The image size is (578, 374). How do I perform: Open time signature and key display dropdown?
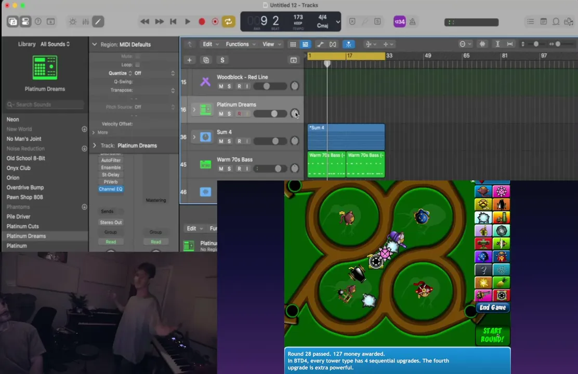(338, 22)
